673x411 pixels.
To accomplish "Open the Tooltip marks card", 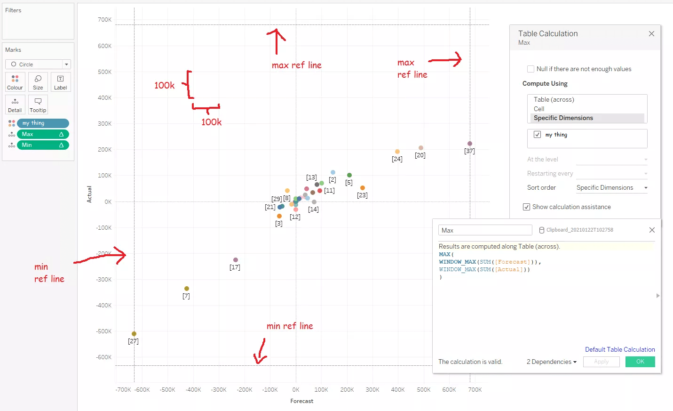I will [38, 105].
